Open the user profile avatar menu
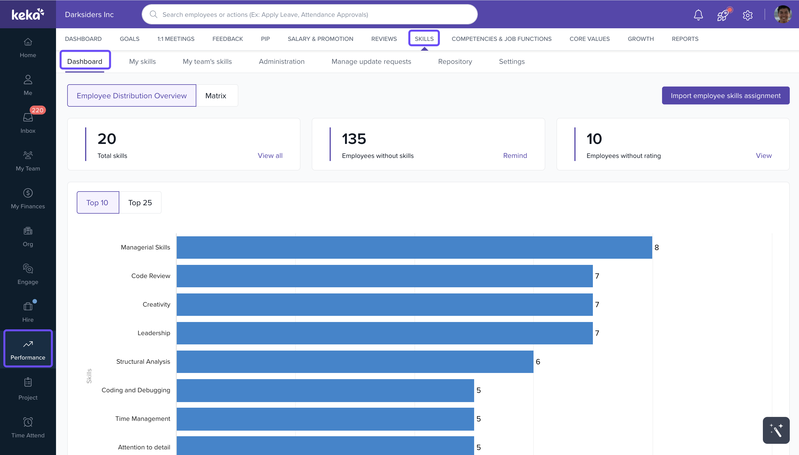The image size is (799, 455). pyautogui.click(x=782, y=14)
